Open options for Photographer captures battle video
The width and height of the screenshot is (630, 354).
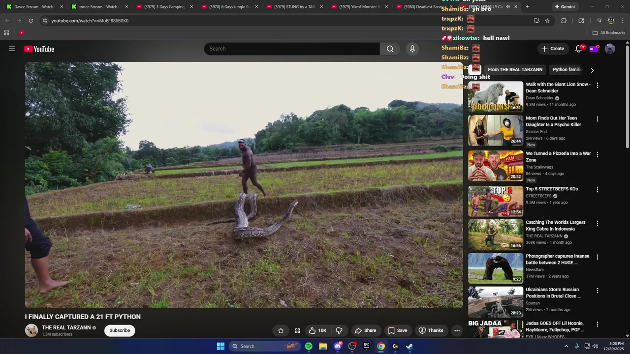click(x=598, y=257)
